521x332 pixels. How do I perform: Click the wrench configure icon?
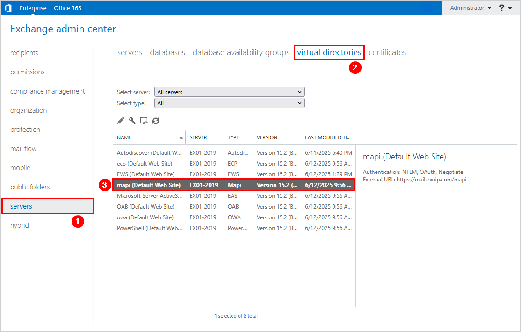coord(132,120)
